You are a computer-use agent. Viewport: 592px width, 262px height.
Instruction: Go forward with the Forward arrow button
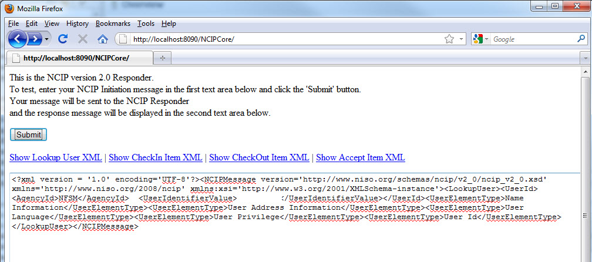(x=34, y=39)
